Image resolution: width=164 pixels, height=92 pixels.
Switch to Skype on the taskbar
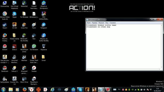click(80, 90)
